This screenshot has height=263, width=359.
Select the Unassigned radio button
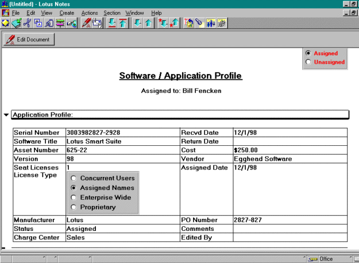[308, 62]
